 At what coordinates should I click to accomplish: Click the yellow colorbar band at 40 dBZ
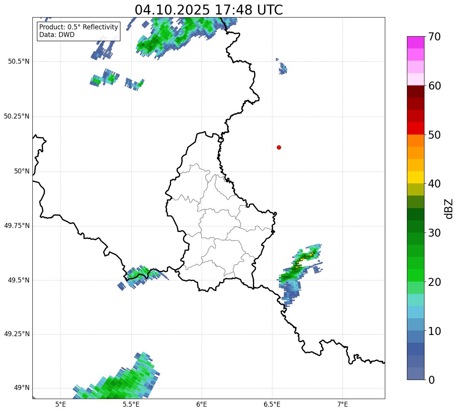click(416, 177)
